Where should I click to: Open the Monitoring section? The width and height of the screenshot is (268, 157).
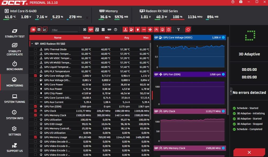[14, 82]
